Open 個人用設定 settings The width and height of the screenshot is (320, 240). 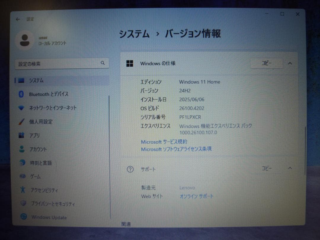pos(41,122)
